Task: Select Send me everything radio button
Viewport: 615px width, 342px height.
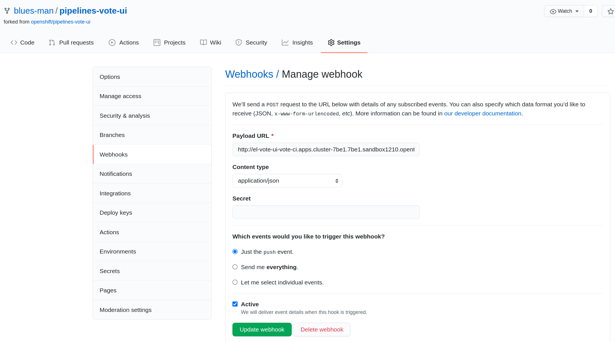Action: [x=235, y=267]
